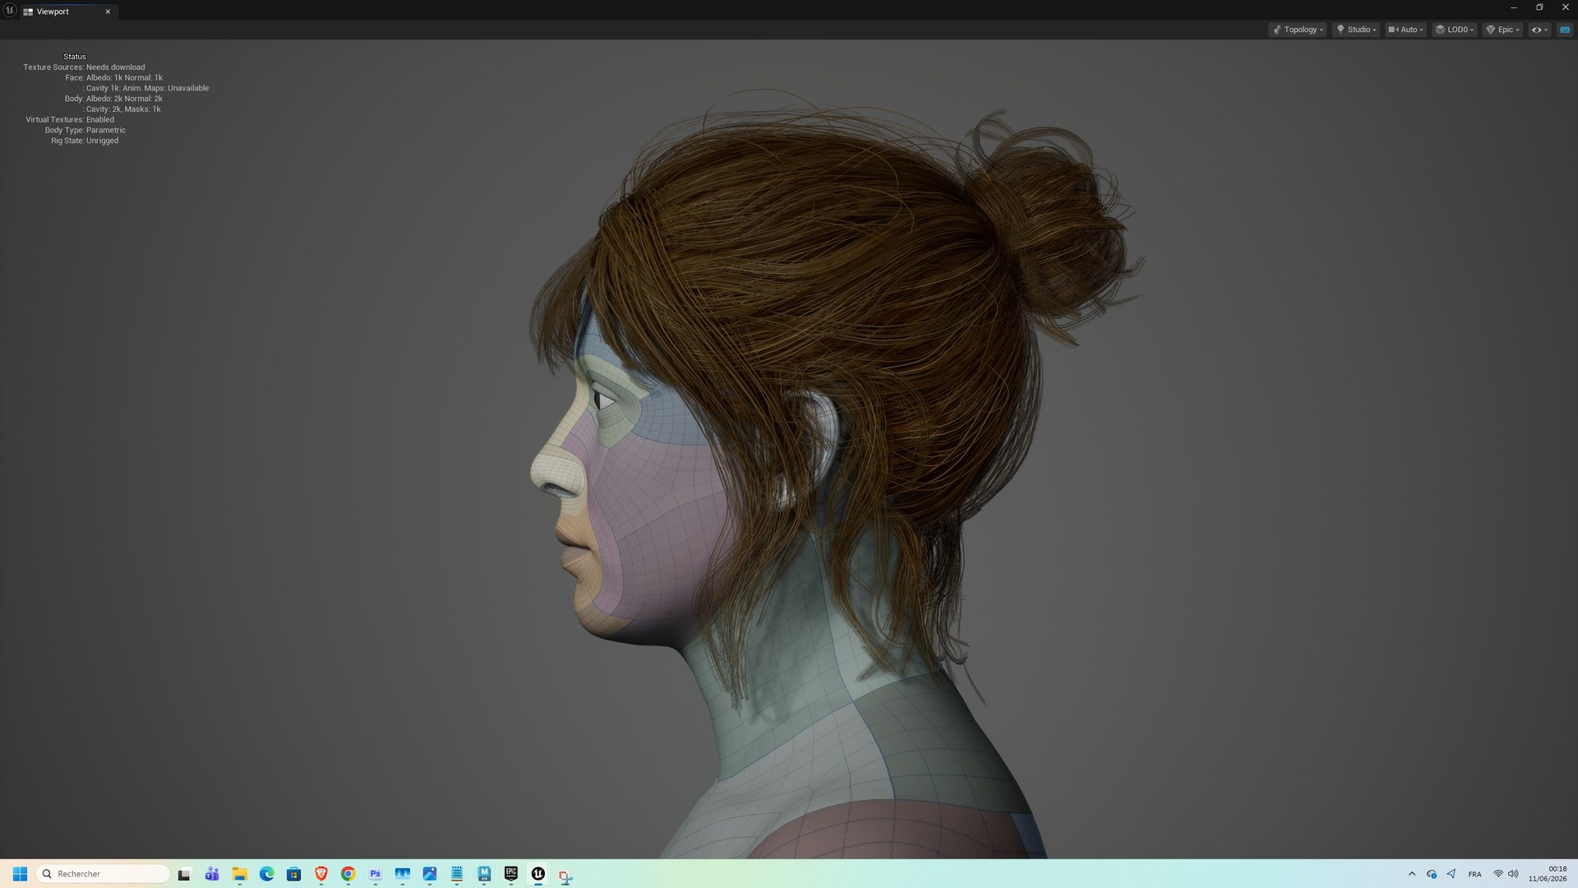Click the OneDrive cloud tray icon
This screenshot has width=1578, height=888.
tap(1432, 874)
